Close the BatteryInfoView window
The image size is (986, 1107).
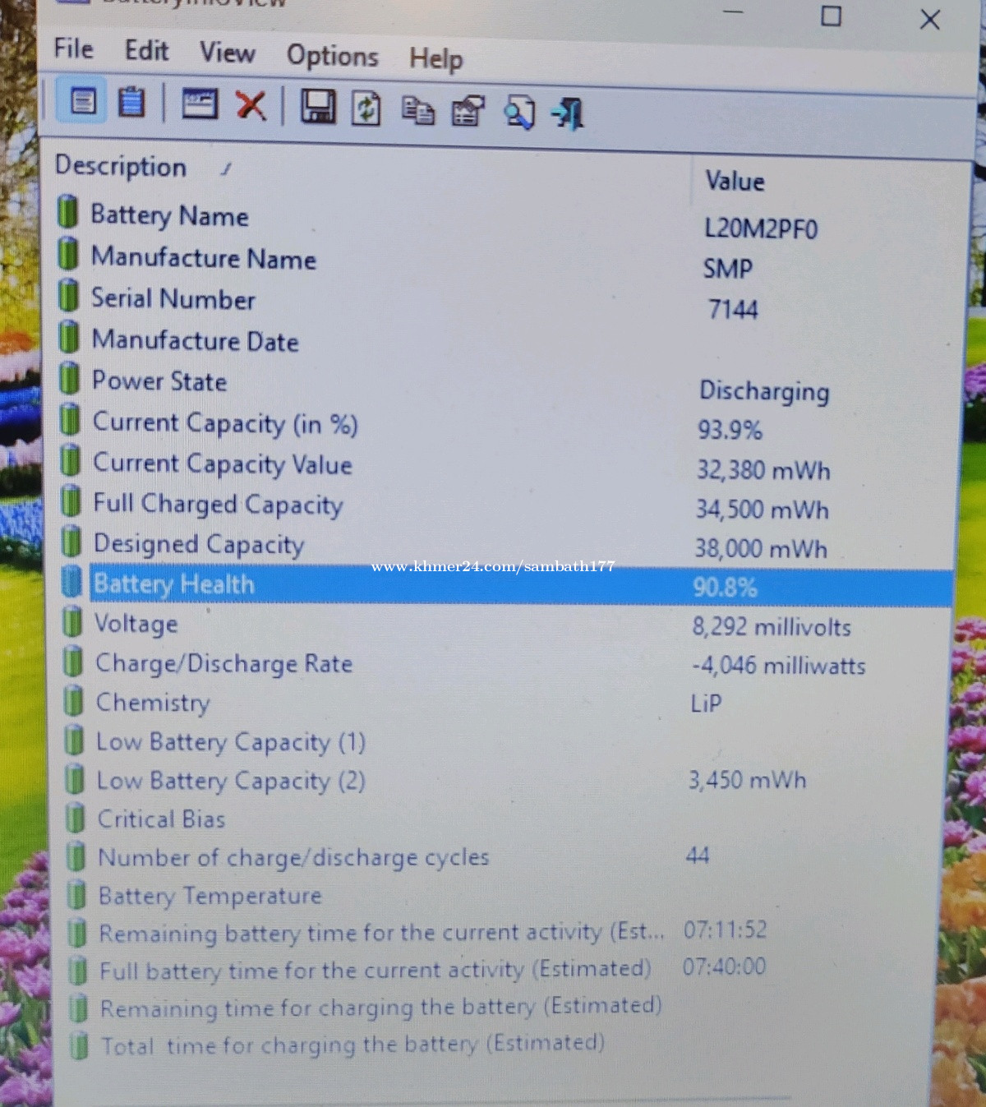coord(930,19)
